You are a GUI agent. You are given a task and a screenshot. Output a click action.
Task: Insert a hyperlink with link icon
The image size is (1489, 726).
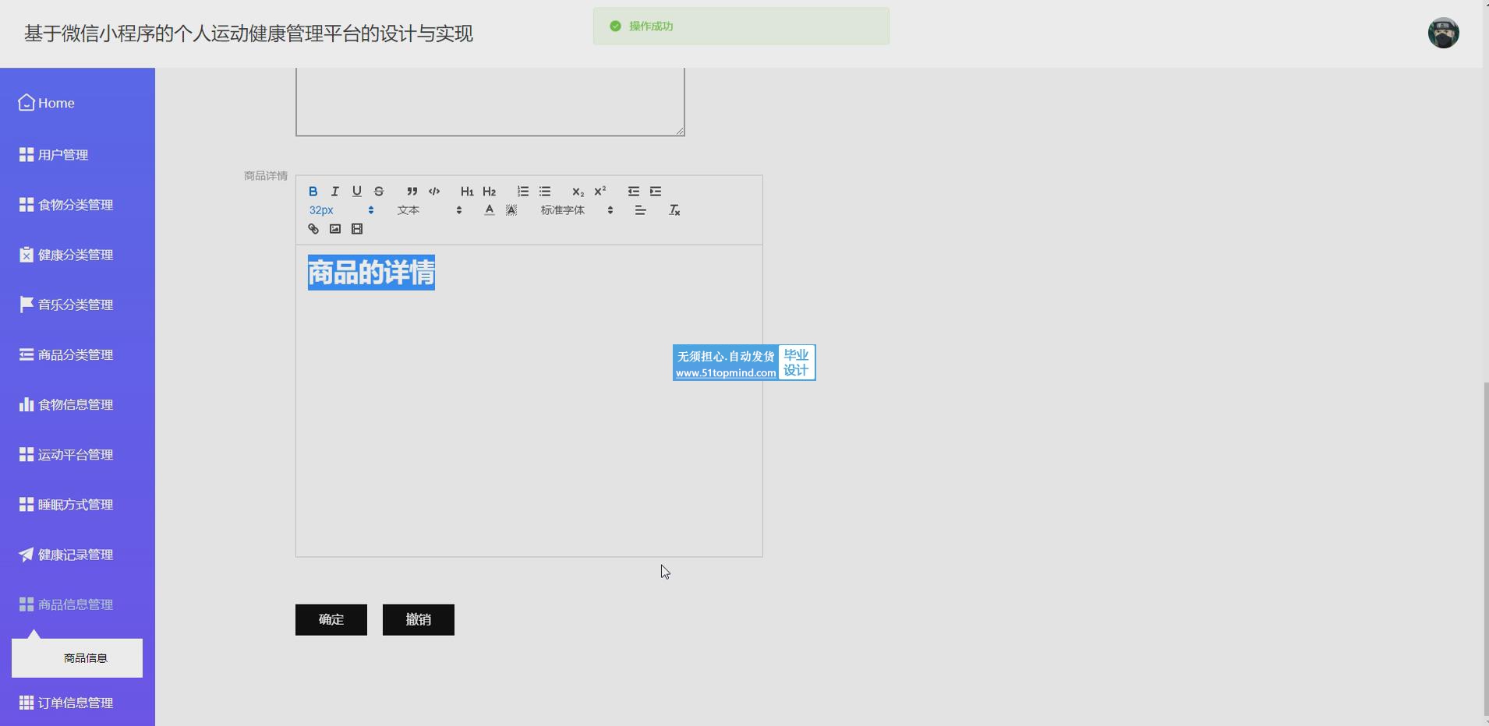[313, 229]
